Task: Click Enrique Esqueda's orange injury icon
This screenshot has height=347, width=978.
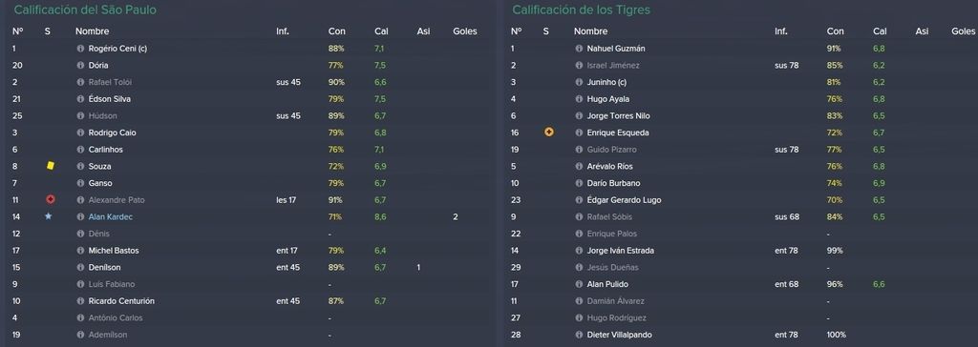Action: point(549,133)
